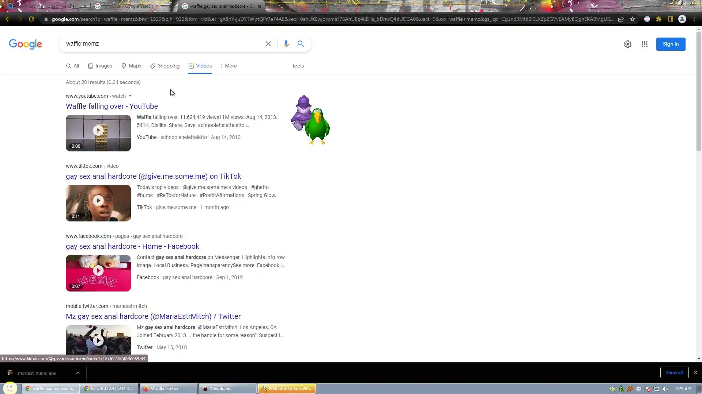The image size is (702, 394).
Task: Bookmark this page with star icon
Action: point(633,19)
